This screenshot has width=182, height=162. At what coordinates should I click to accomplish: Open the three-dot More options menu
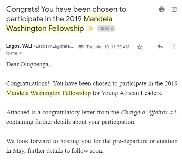click(174, 46)
